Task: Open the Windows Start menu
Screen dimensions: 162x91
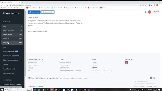Action: (x=2, y=90)
